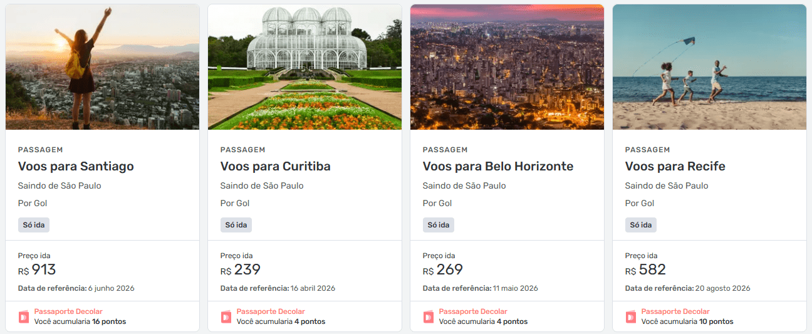Open the Curitiba botanical garden photo
Screen dimensions: 812x334
[x=304, y=67]
